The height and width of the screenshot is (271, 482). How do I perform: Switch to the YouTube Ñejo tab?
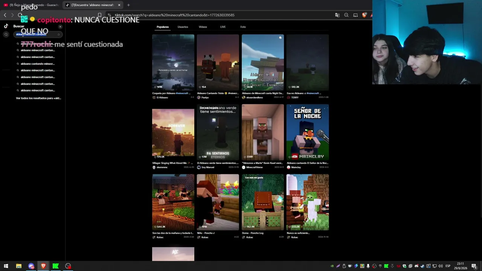(32, 5)
